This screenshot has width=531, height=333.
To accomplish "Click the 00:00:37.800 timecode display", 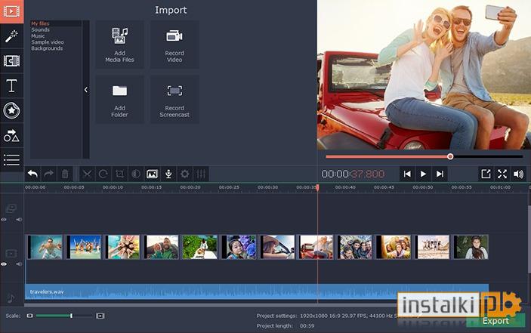I will point(353,174).
